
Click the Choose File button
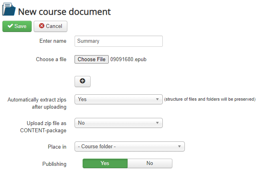pyautogui.click(x=91, y=60)
